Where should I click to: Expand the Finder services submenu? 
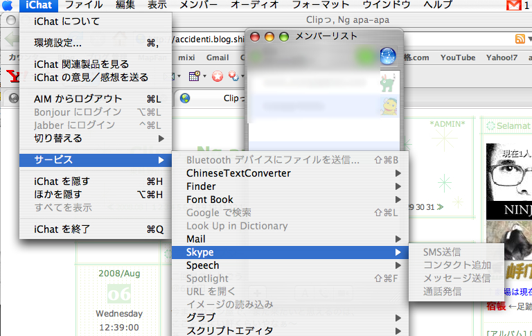(x=290, y=186)
